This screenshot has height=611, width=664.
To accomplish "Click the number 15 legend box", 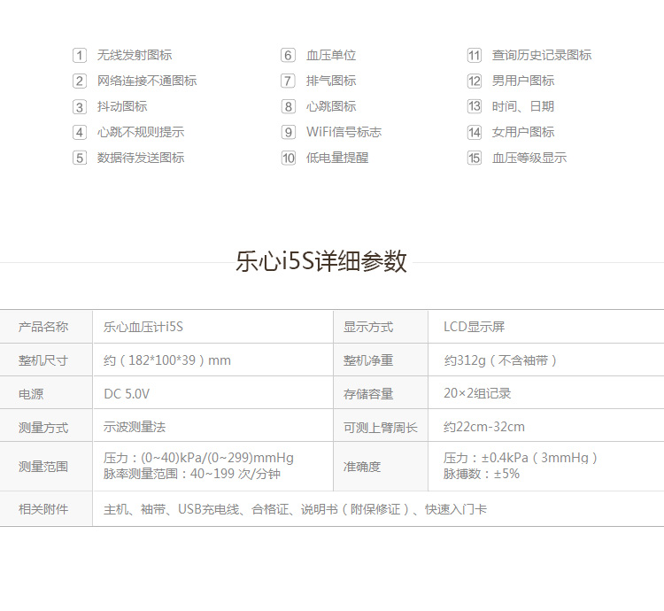I will (x=475, y=158).
